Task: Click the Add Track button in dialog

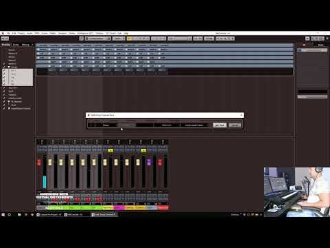Action: (219, 125)
